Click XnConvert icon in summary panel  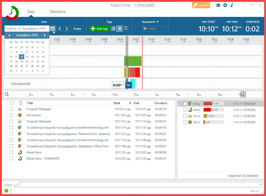(x=190, y=122)
